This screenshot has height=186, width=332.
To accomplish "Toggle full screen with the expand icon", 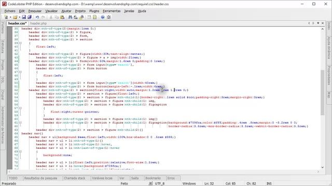I will pyautogui.click(x=108, y=17).
